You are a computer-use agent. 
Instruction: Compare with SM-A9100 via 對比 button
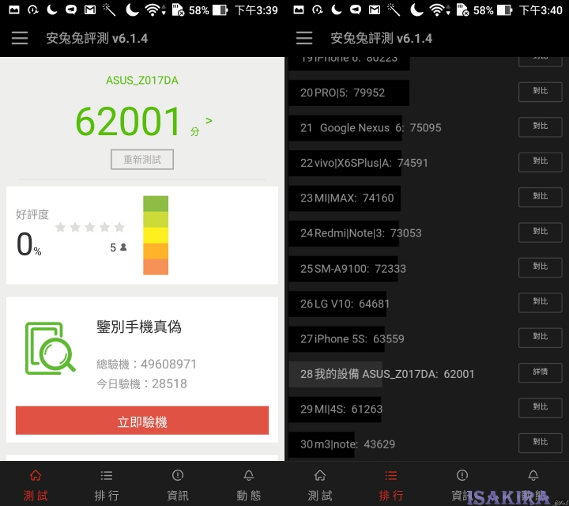541,267
